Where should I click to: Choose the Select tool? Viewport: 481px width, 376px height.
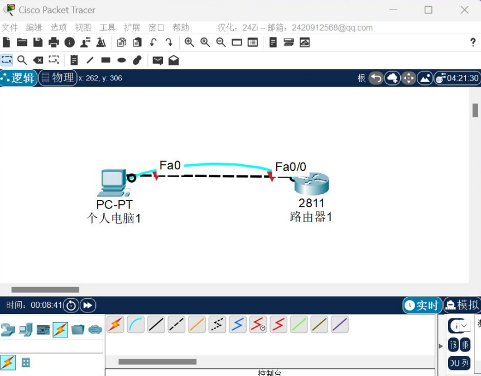(7, 60)
